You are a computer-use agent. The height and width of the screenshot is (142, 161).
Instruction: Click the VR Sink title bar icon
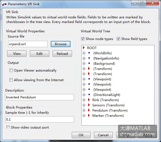[x=4, y=4]
